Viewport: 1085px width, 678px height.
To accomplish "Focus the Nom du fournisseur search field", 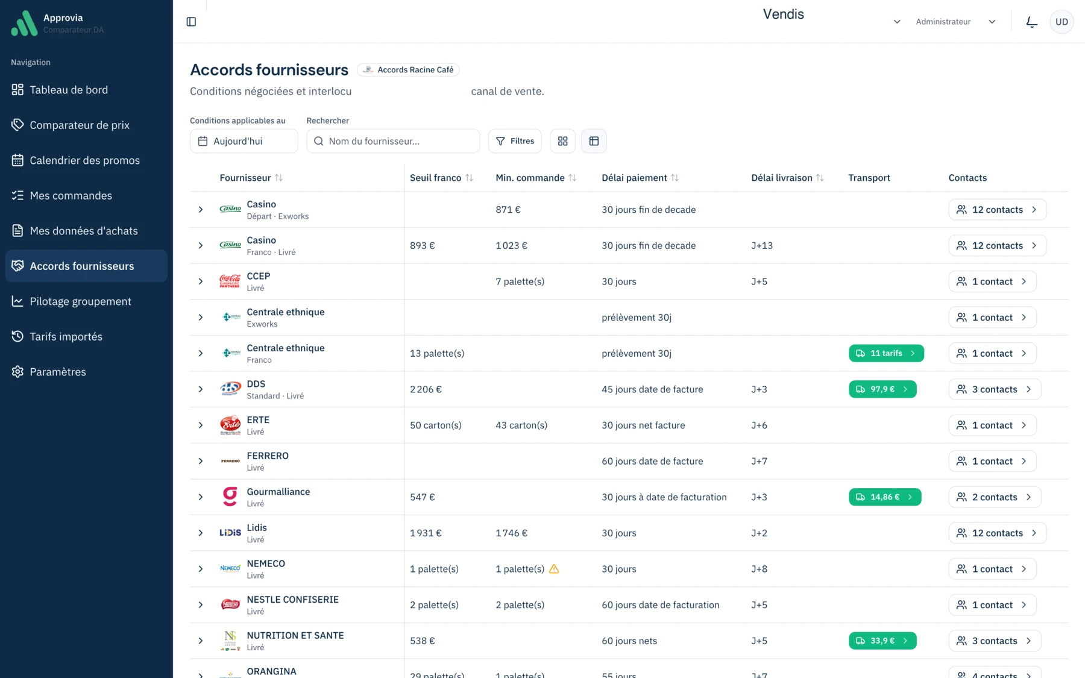I will click(x=393, y=141).
